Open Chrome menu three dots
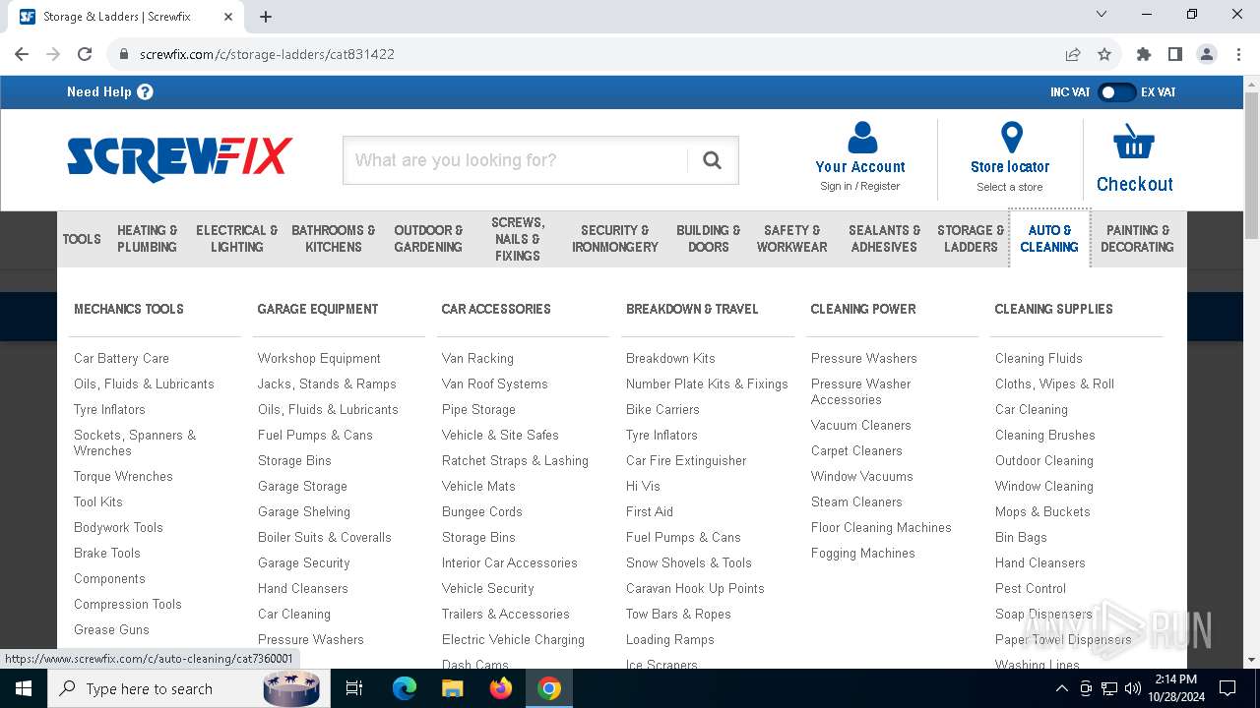Screen dimensions: 1260x708 [1237, 54]
